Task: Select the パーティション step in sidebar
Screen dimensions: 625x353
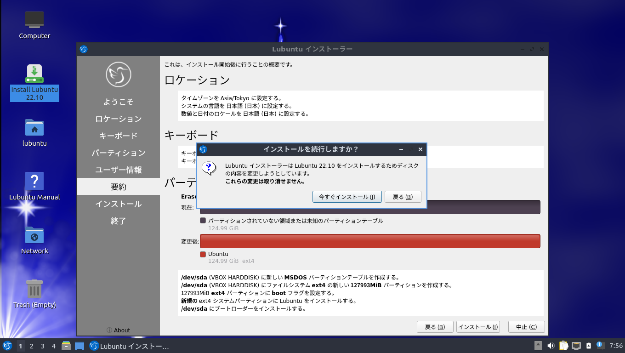Action: pos(119,153)
